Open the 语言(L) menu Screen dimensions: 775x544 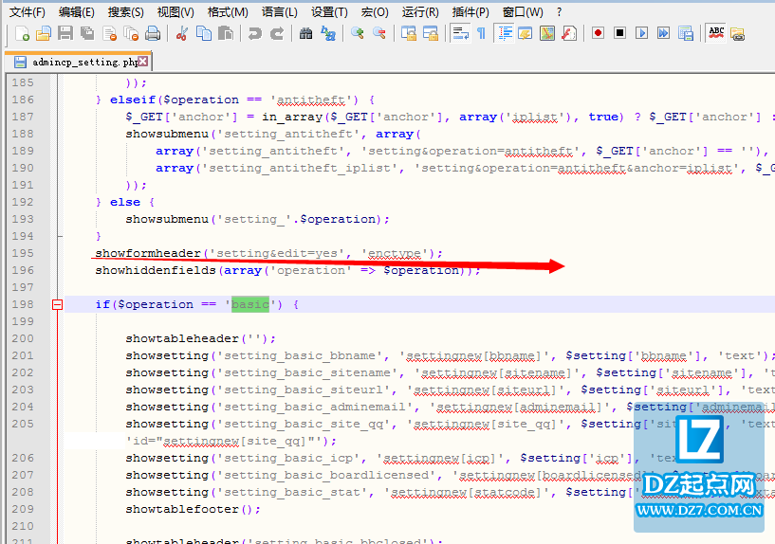[279, 12]
